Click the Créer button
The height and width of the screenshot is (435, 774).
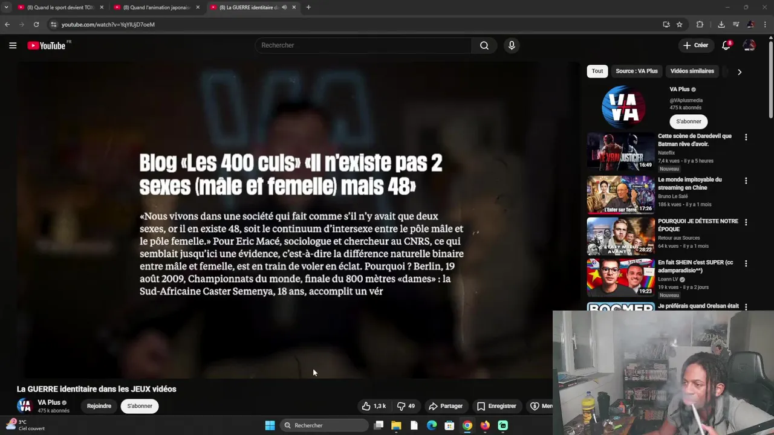click(695, 45)
